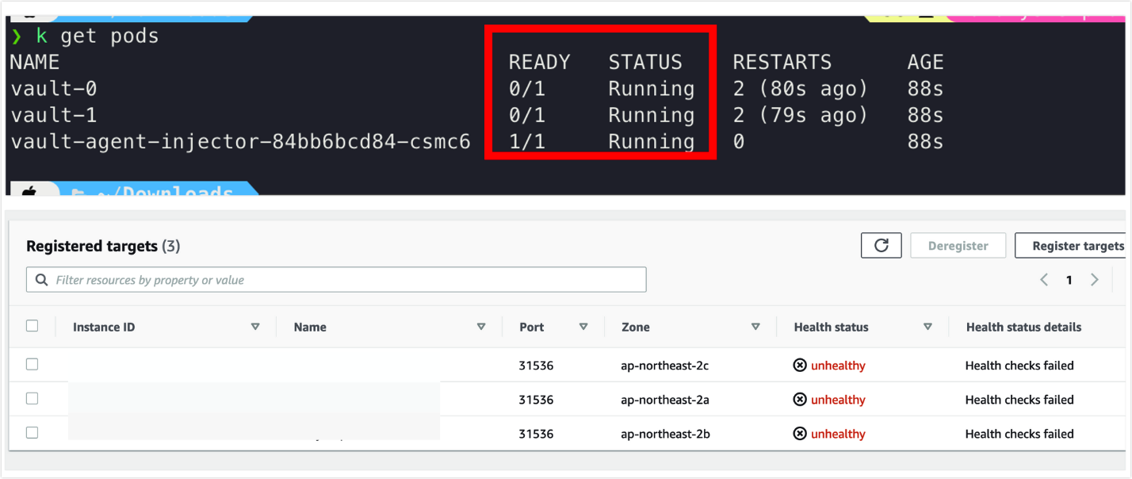
Task: Click unhealthy text in ap-northeast-2b row
Action: pyautogui.click(x=838, y=434)
